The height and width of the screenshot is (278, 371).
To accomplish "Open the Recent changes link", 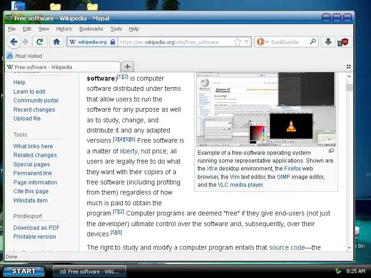I will [x=34, y=110].
